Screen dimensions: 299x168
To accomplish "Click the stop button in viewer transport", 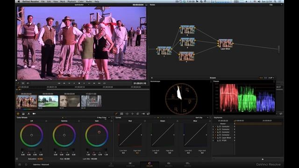I will coord(79,83).
